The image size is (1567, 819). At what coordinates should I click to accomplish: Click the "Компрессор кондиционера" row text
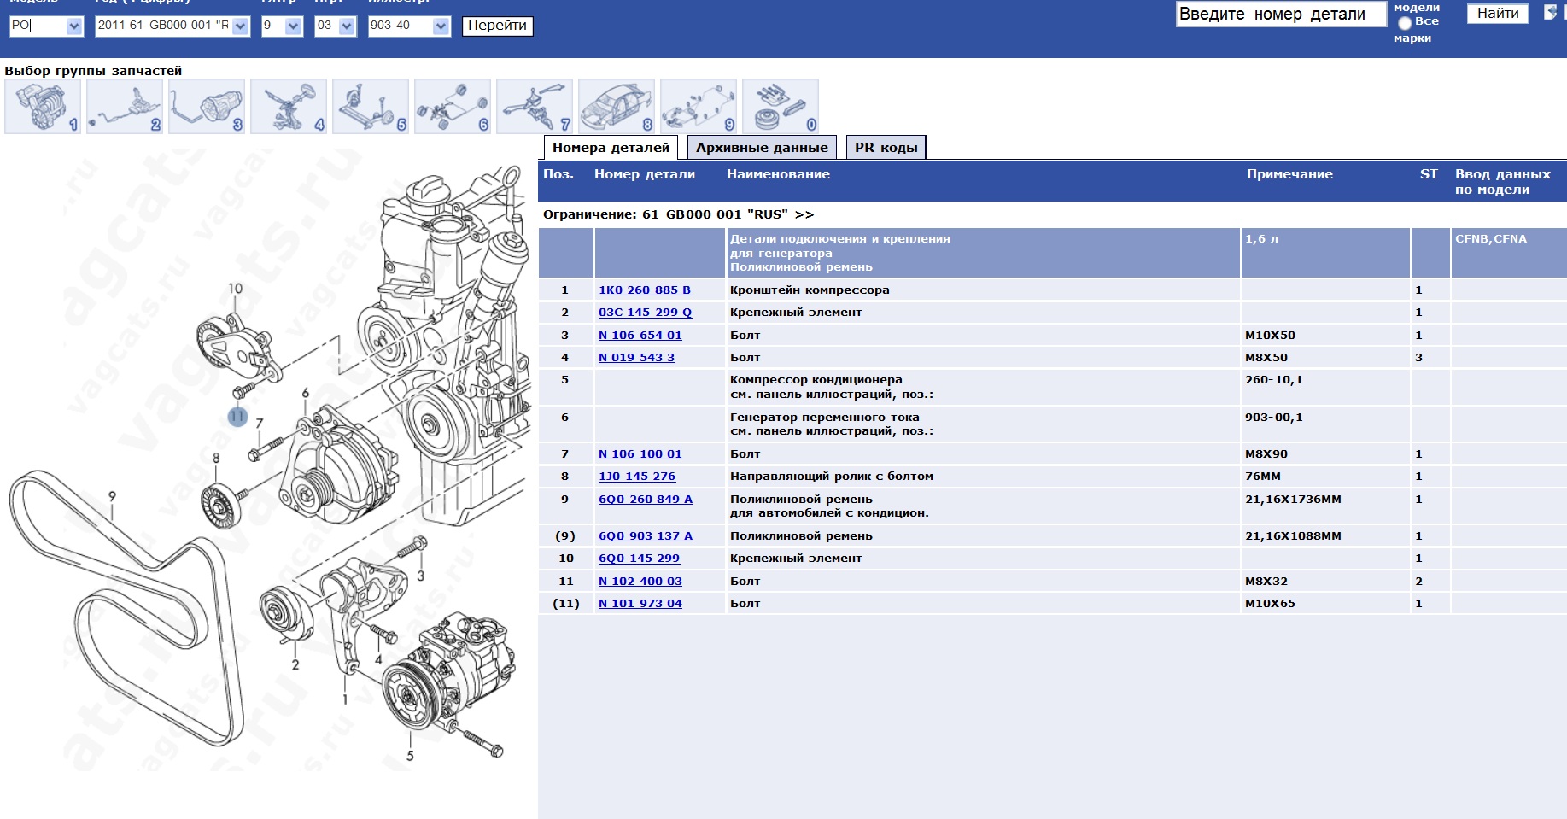816,380
